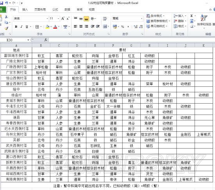Decrease the decimal places

pos(141,27)
